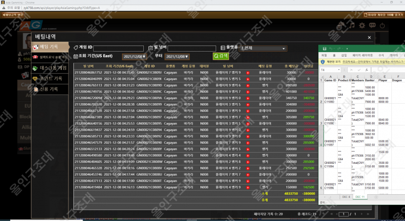
Task: Select the 베팅 기록 tab
Action: (51, 47)
